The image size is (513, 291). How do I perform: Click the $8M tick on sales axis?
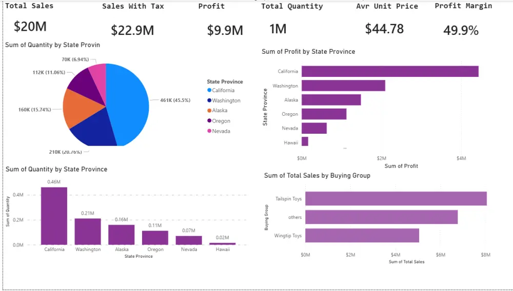(x=485, y=255)
